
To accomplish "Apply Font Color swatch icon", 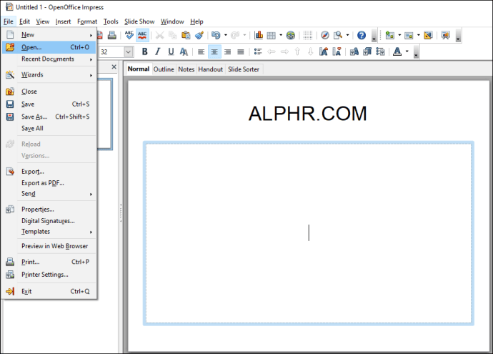I will click(x=397, y=51).
